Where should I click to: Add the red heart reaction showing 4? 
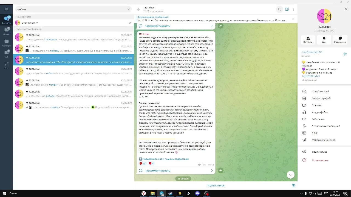pyautogui.click(x=151, y=164)
